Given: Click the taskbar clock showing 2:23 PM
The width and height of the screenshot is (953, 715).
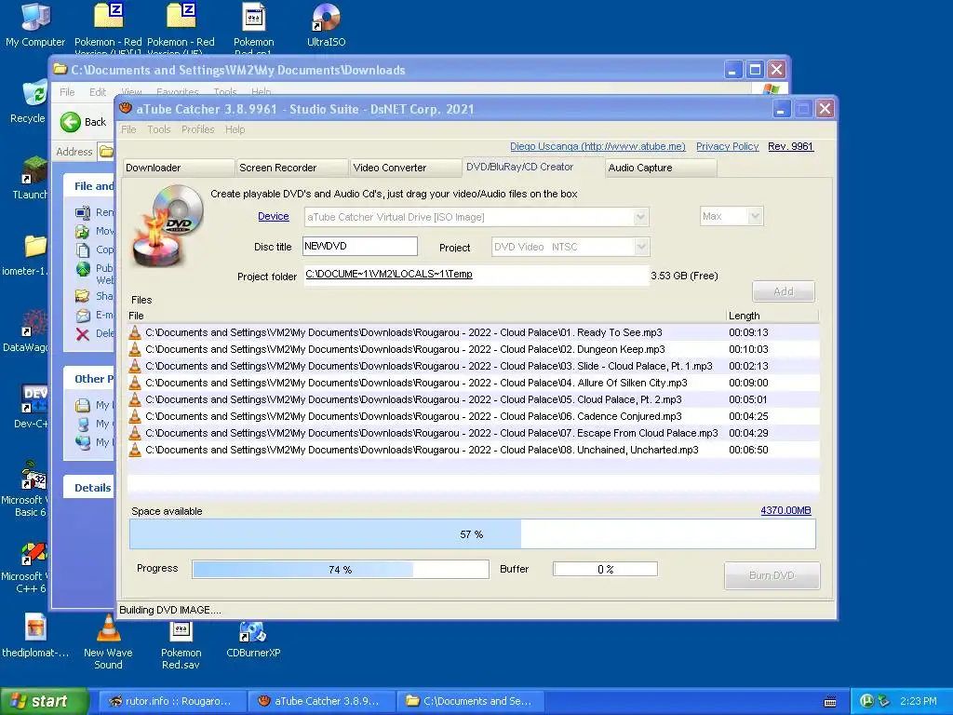Looking at the screenshot, I should 918,701.
